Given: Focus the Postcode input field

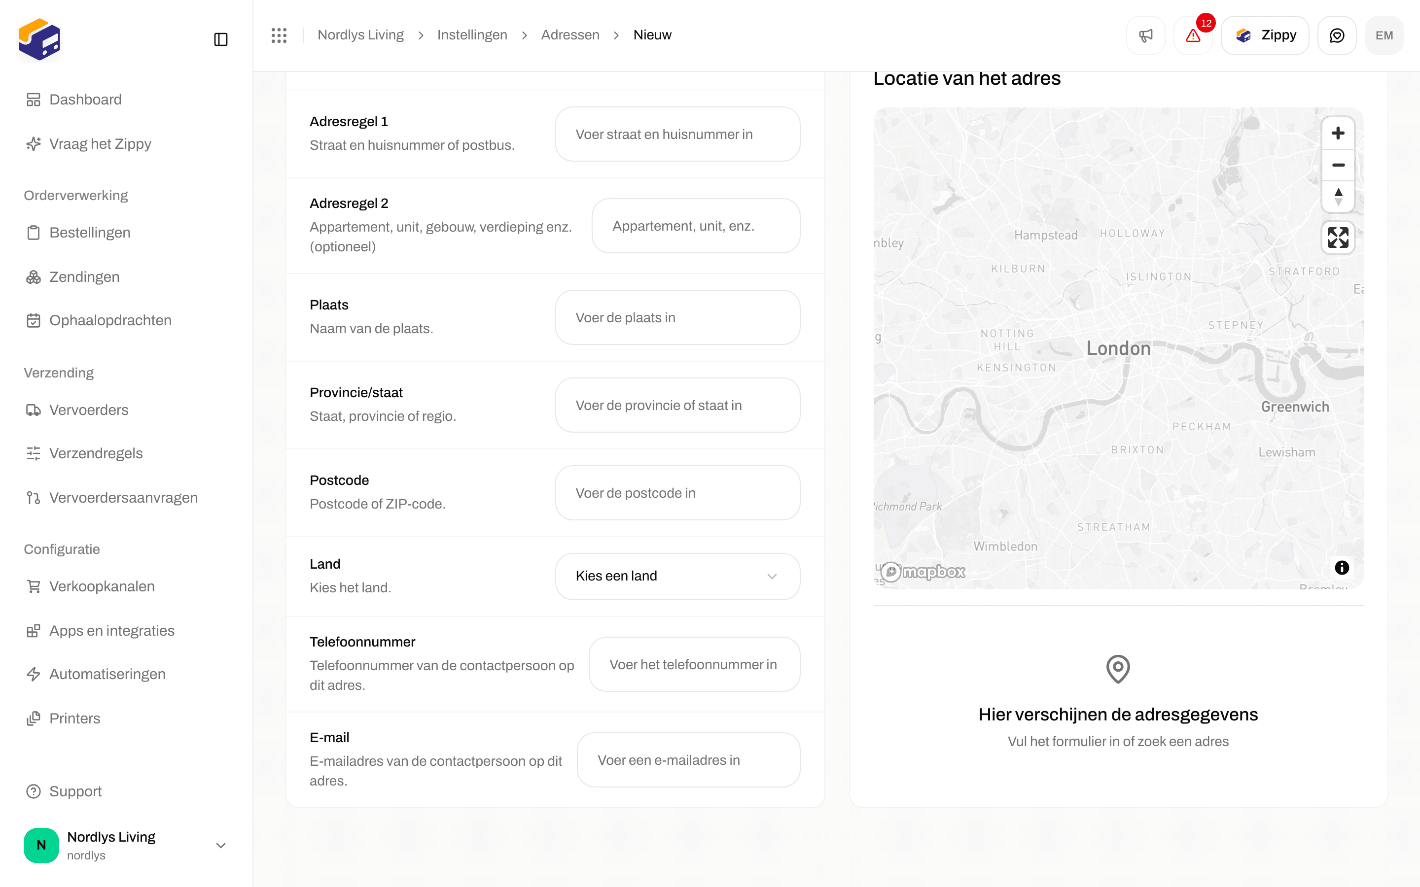Looking at the screenshot, I should (678, 493).
